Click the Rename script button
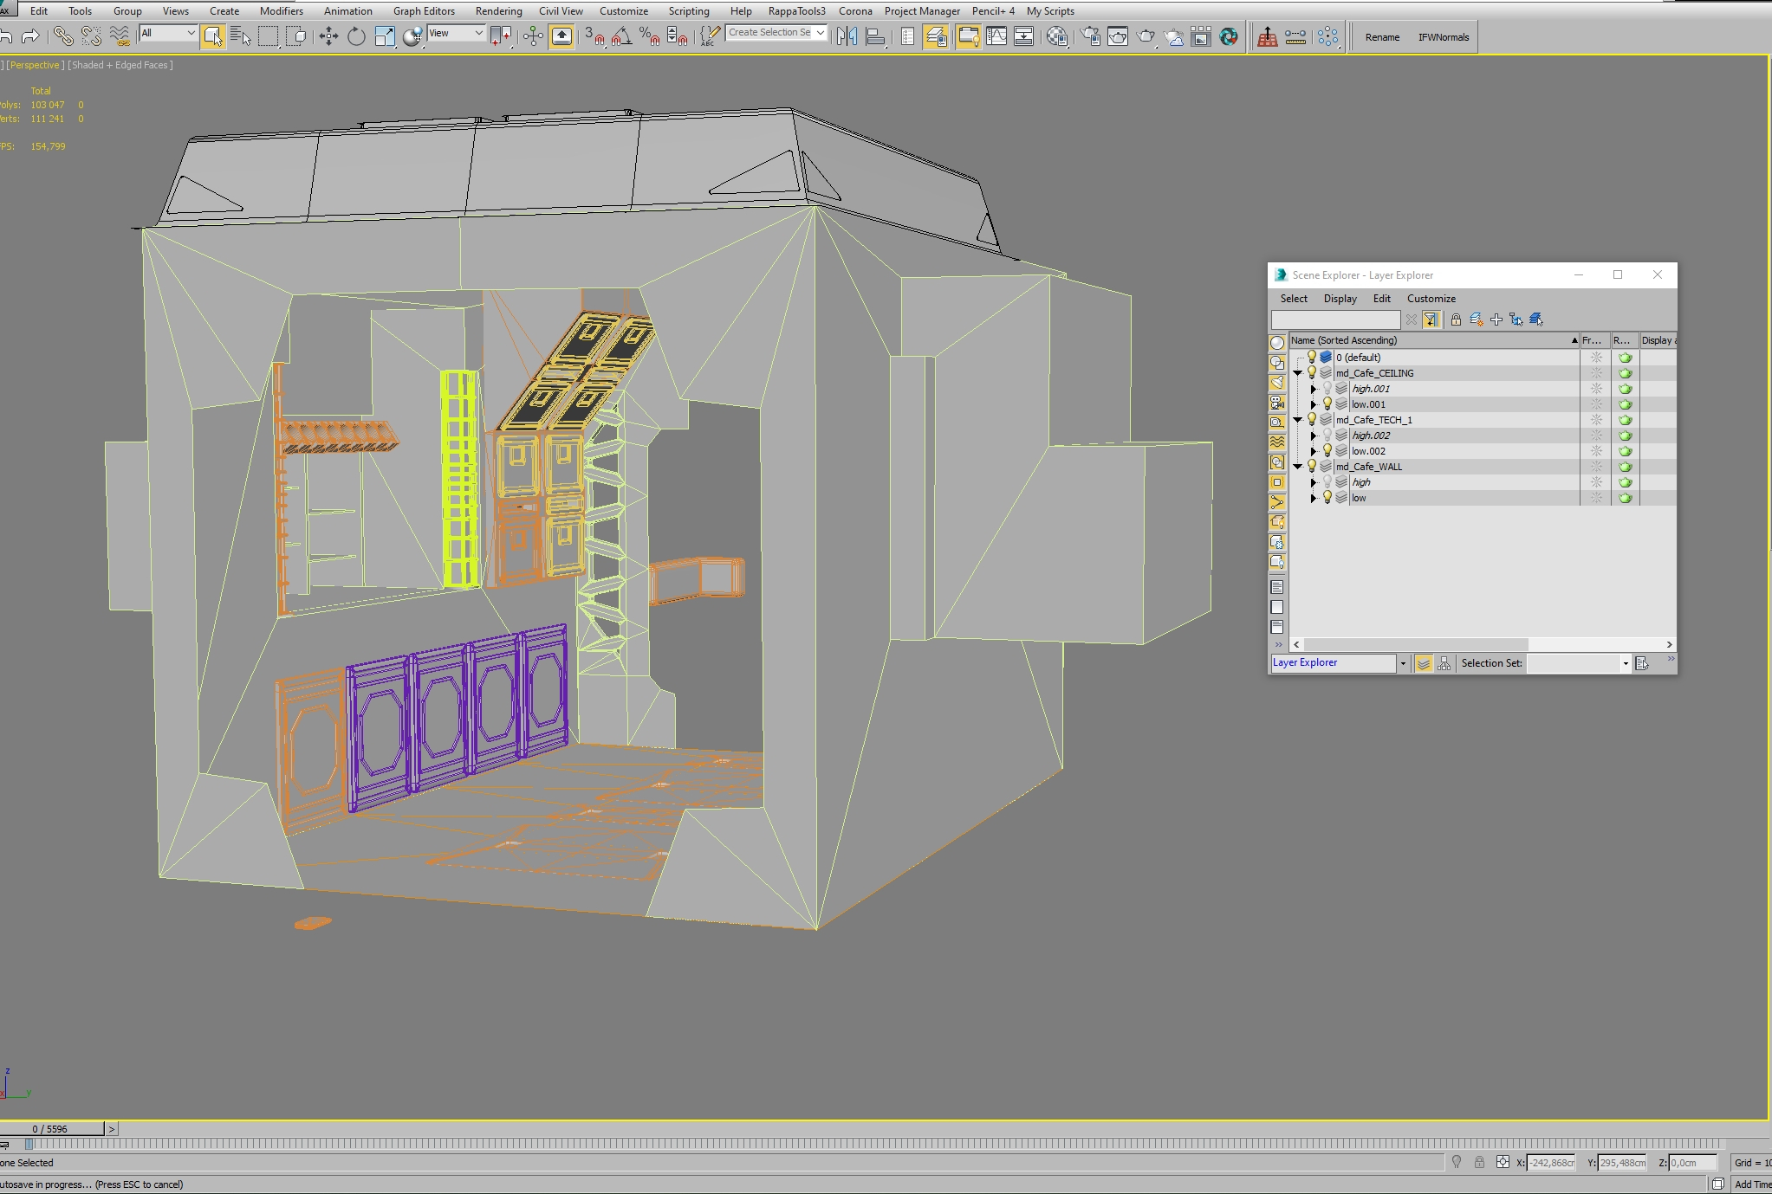1772x1194 pixels. point(1382,37)
